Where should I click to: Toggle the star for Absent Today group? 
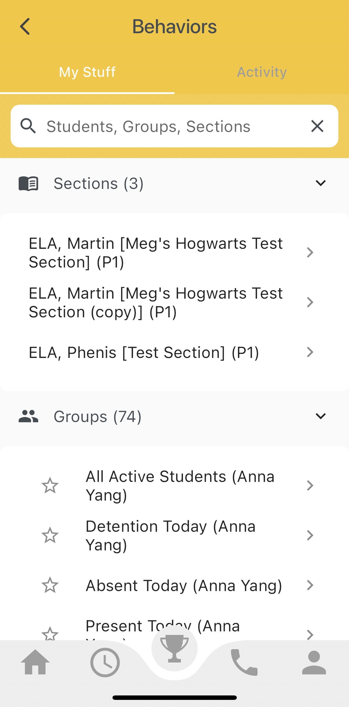(x=50, y=585)
